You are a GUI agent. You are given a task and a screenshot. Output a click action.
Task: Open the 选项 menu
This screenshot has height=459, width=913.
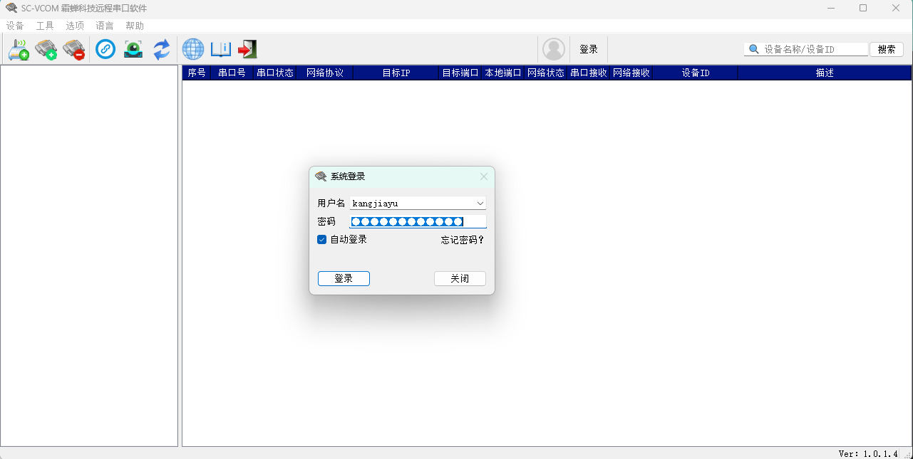pos(75,26)
